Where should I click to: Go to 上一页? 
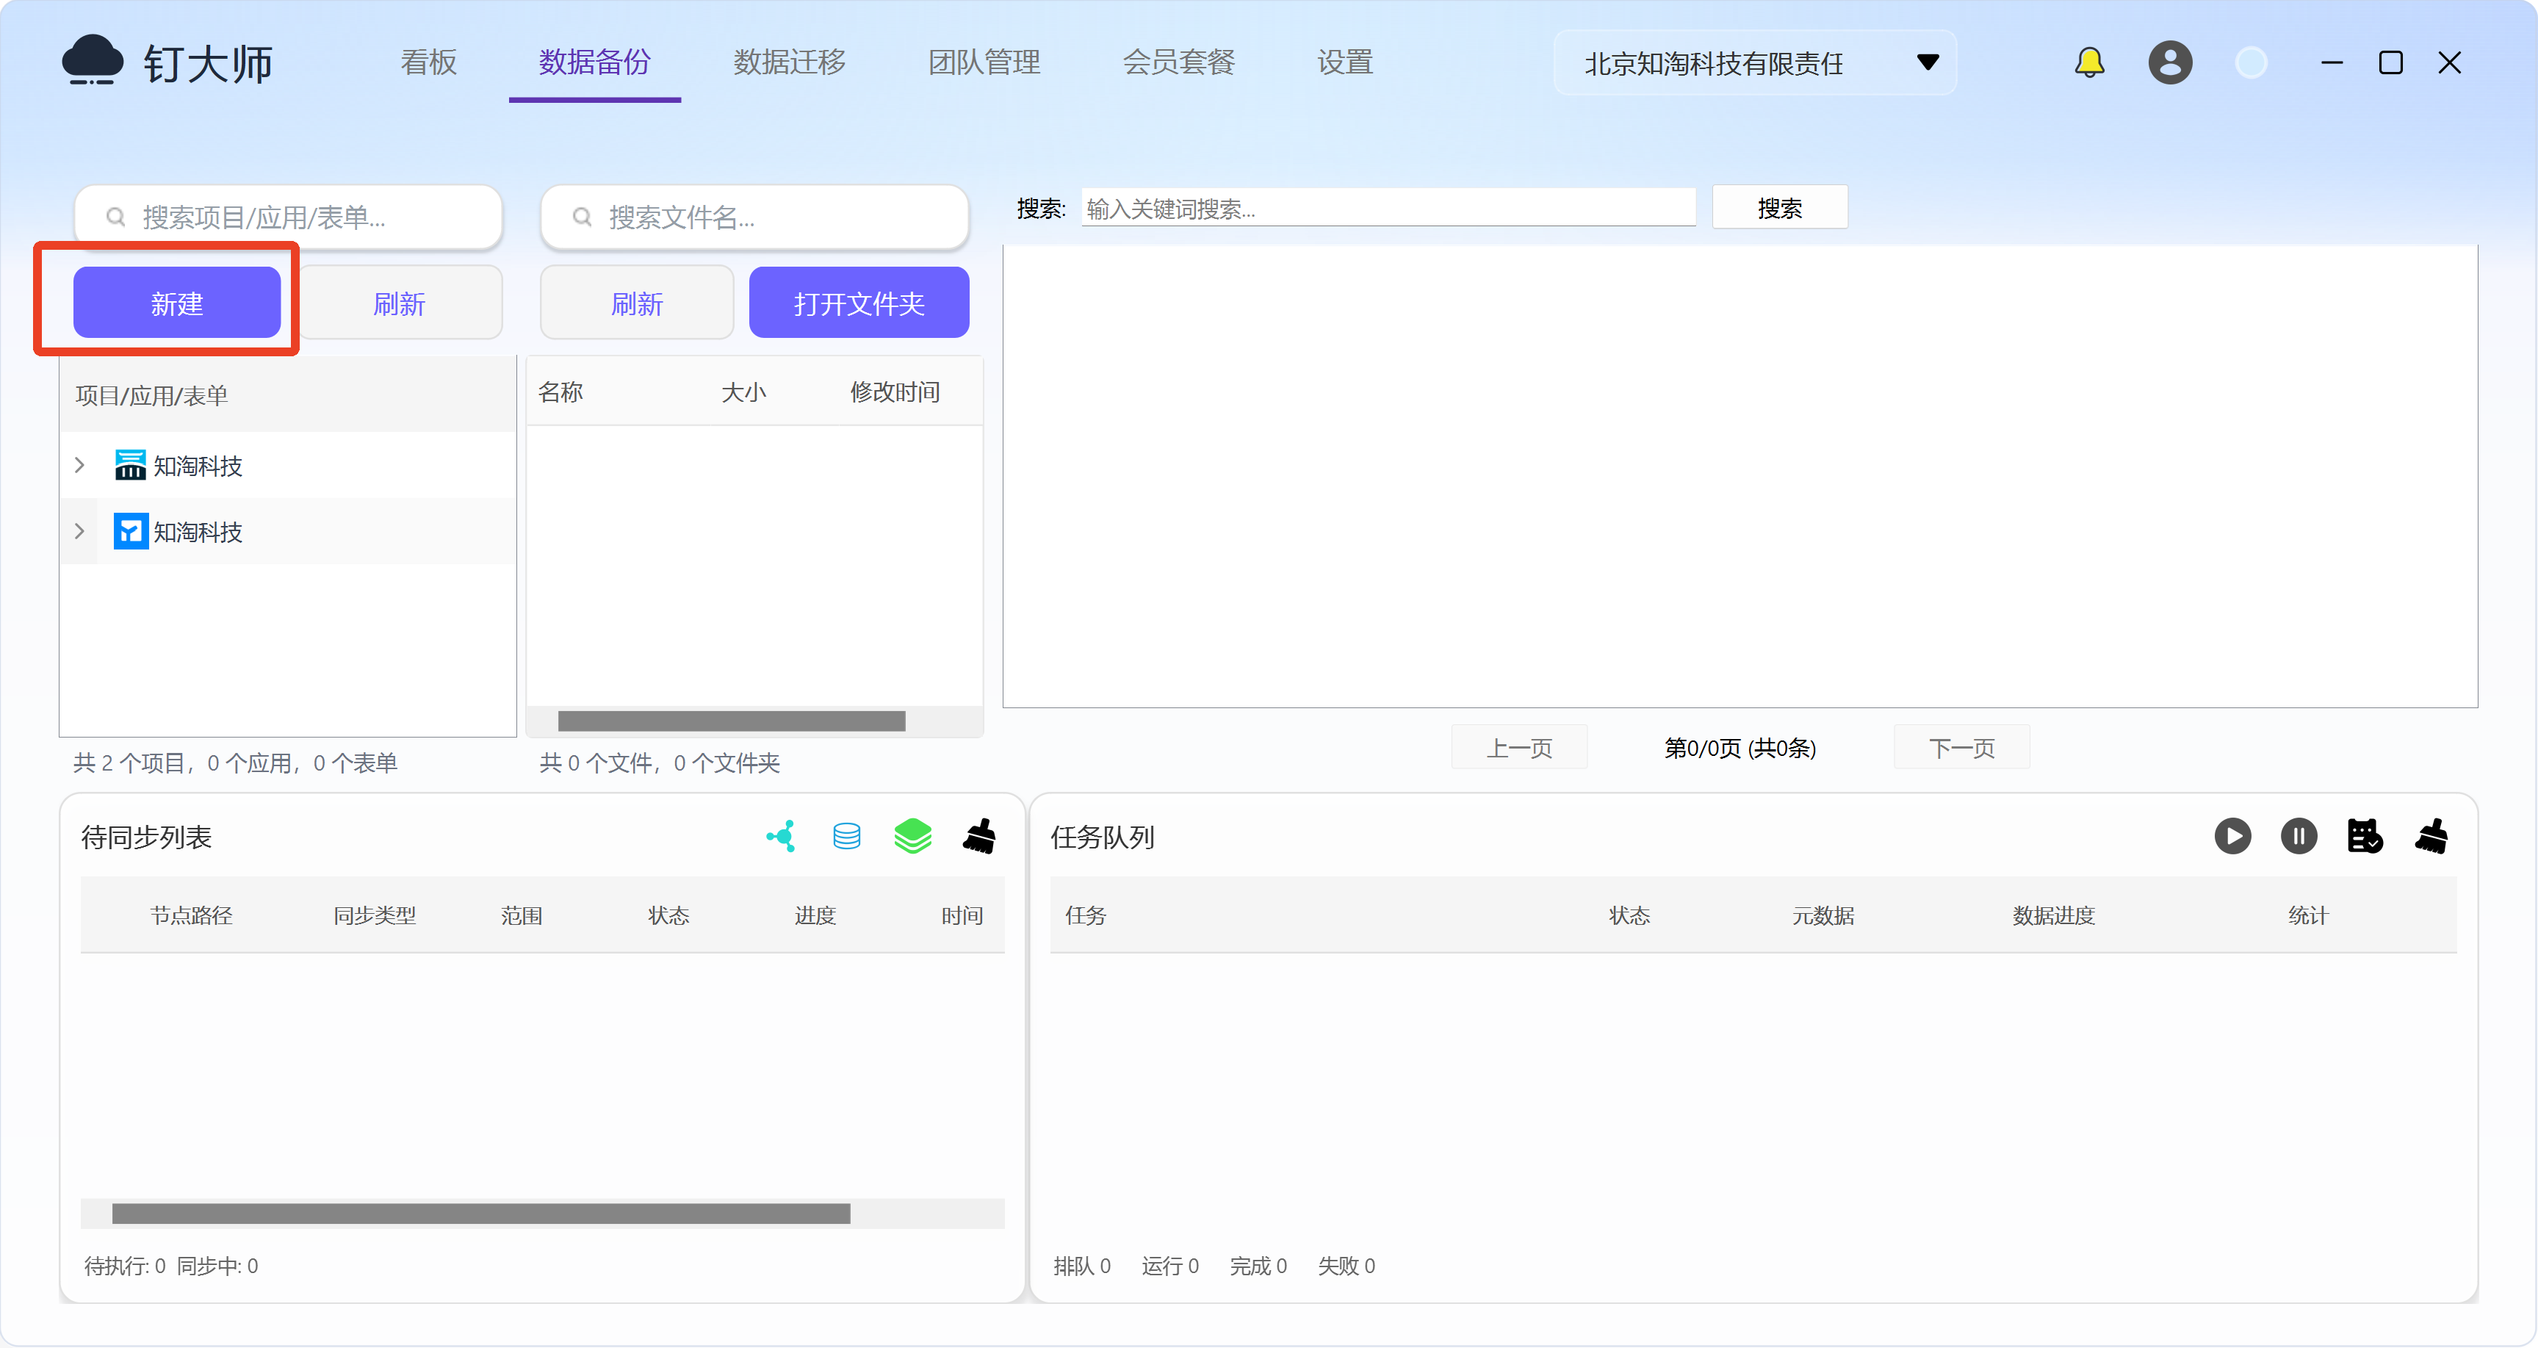1518,747
